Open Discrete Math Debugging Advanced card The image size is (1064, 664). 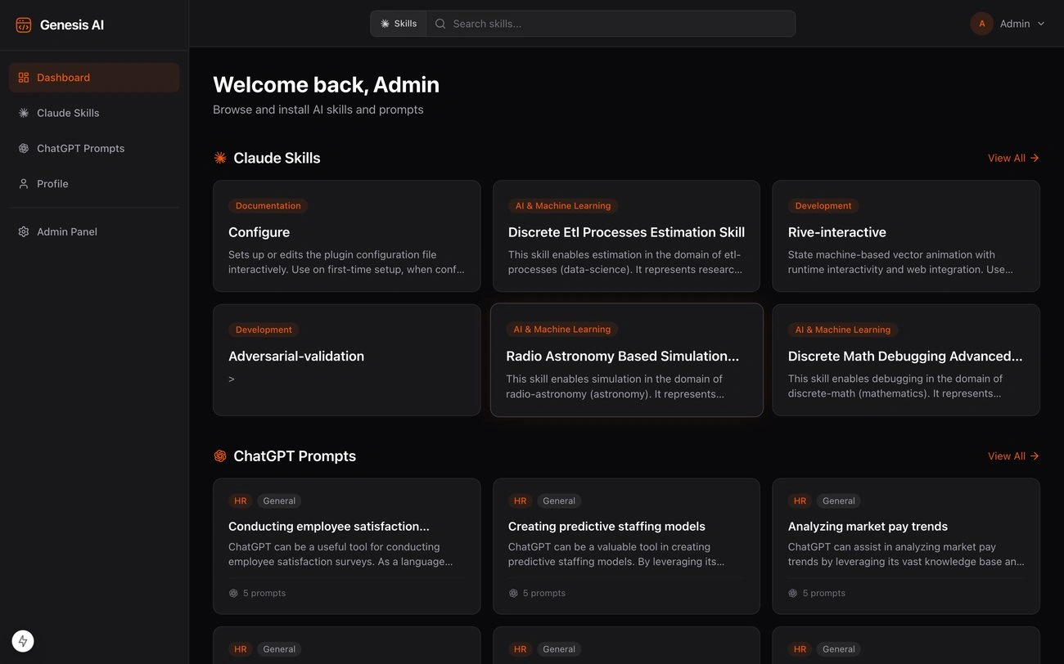906,361
